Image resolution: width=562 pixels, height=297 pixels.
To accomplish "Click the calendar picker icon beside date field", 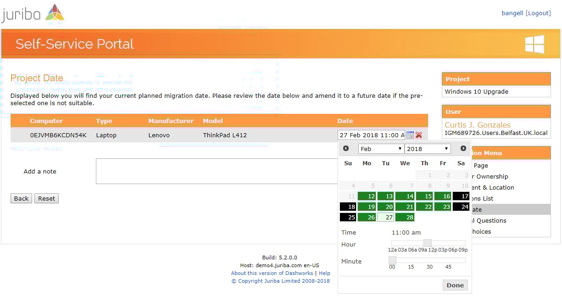I will (410, 135).
